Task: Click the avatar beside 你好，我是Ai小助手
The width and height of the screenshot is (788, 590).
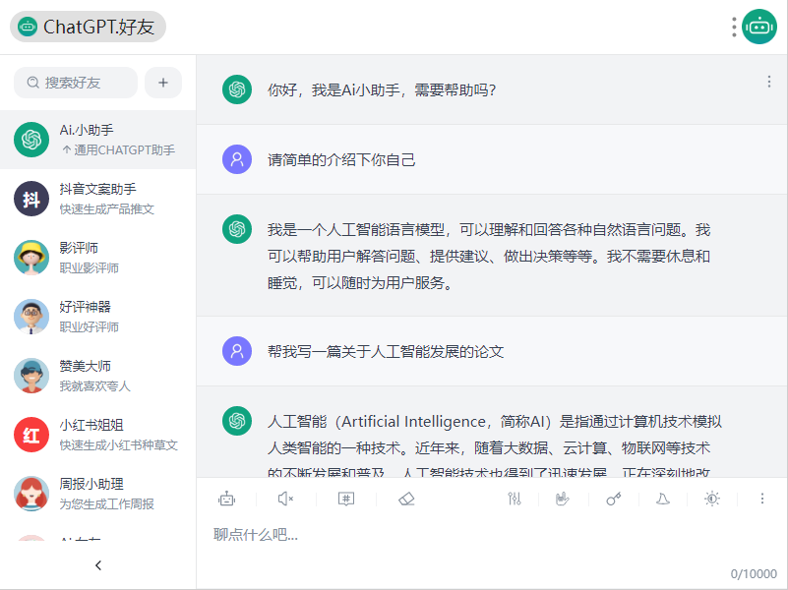Action: 237,89
